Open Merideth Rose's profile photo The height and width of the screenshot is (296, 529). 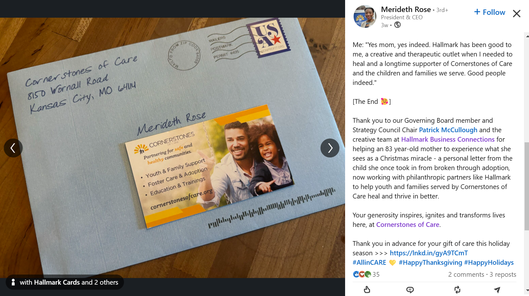[x=365, y=16]
